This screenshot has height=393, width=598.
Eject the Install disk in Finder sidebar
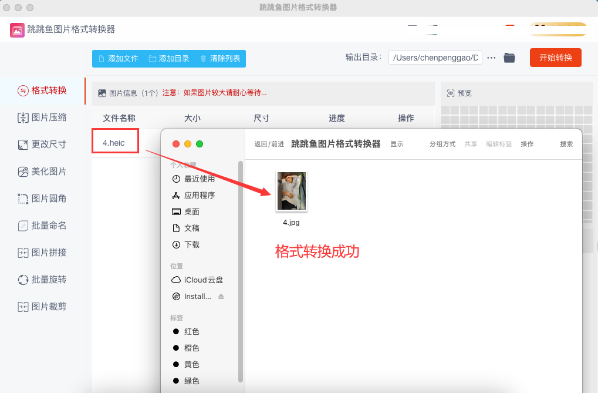pos(221,297)
